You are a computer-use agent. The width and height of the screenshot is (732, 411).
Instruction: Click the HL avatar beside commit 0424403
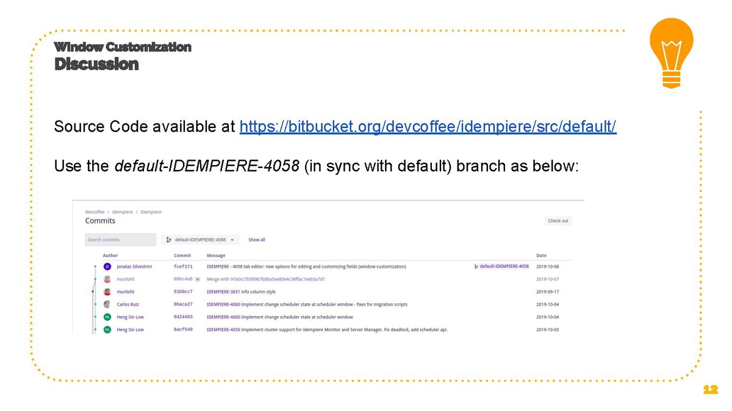[107, 317]
